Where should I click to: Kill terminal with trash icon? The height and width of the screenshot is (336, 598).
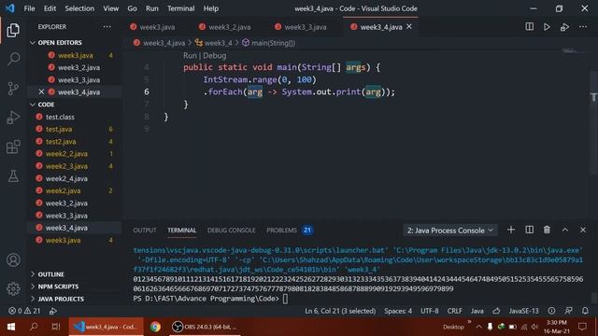point(547,230)
